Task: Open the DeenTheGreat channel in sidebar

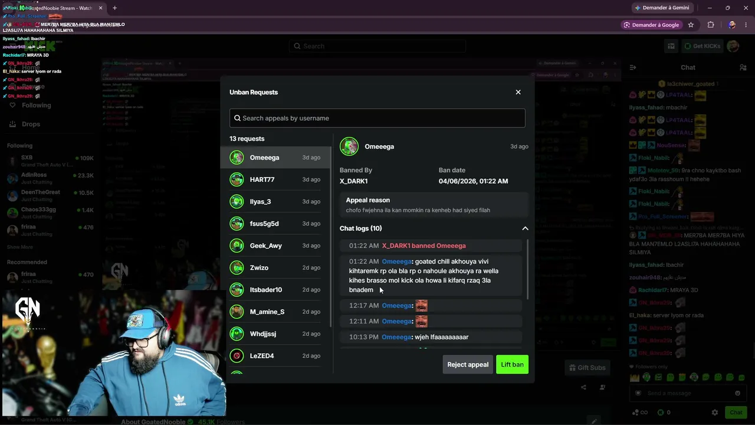Action: click(50, 195)
